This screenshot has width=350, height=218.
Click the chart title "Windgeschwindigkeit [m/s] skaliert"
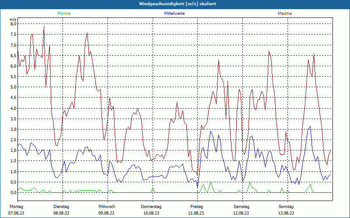(x=178, y=4)
